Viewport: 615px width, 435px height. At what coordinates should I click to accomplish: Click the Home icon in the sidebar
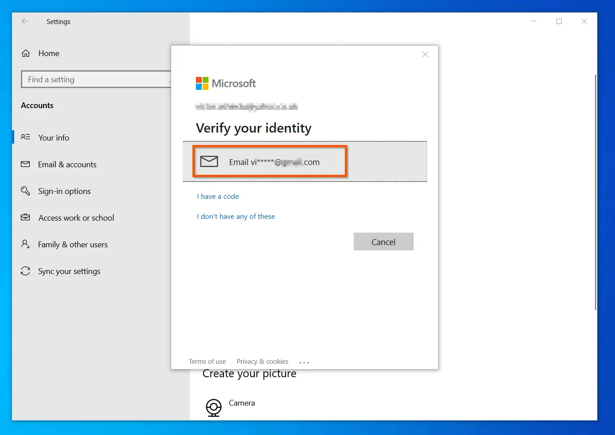[x=26, y=53]
